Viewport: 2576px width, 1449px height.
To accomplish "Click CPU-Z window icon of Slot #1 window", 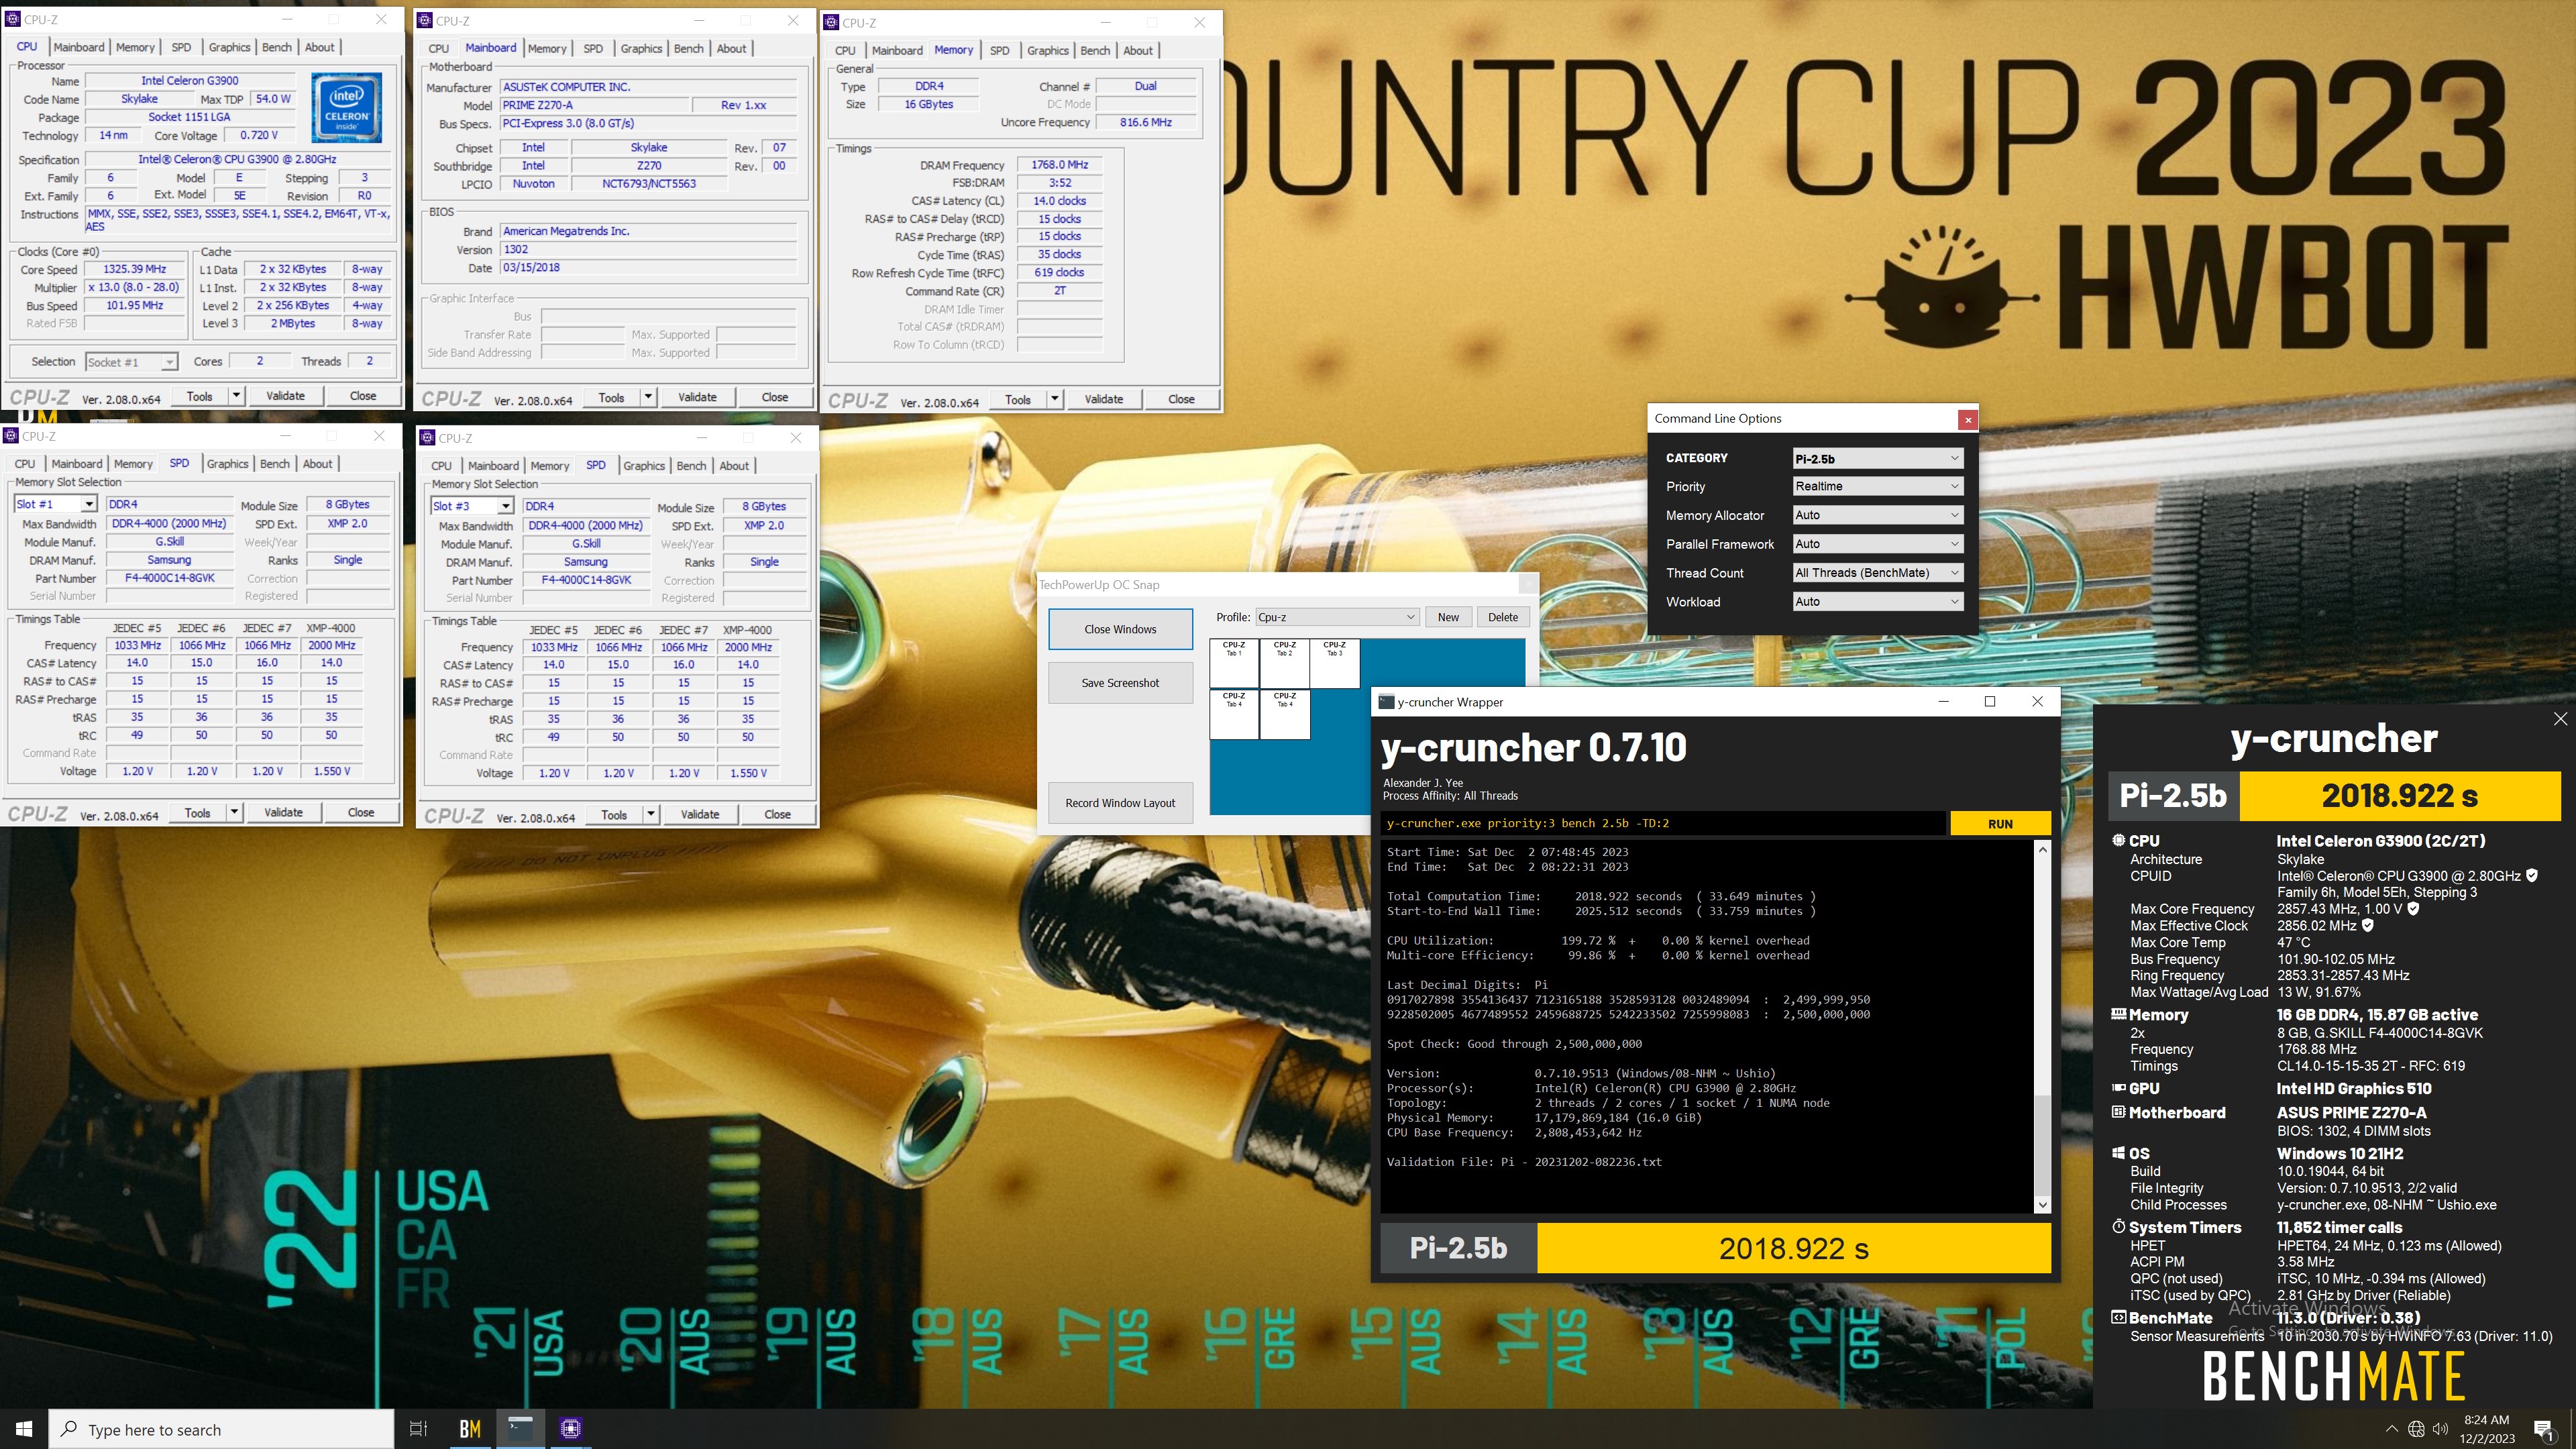I will pos(11,436).
